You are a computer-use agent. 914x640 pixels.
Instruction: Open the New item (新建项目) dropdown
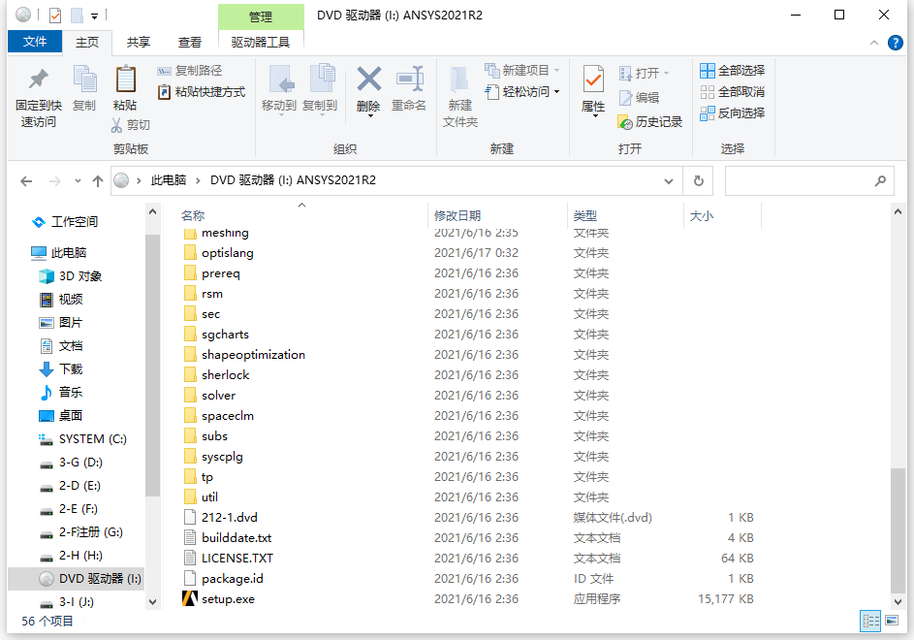pyautogui.click(x=522, y=71)
